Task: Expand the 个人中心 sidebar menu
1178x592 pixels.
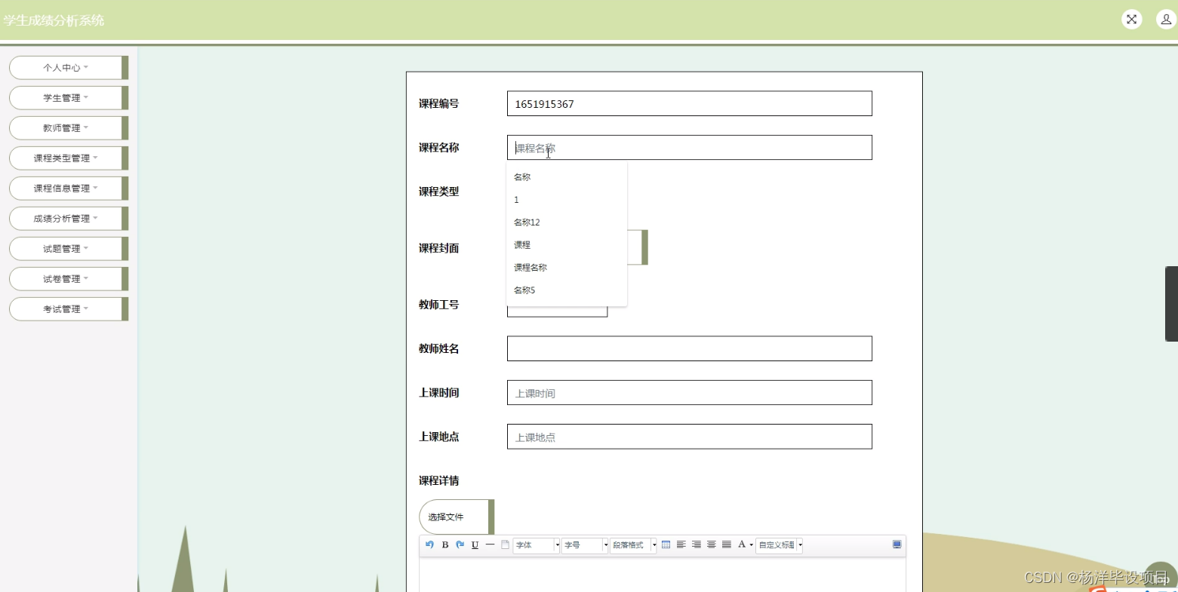Action: pos(69,68)
